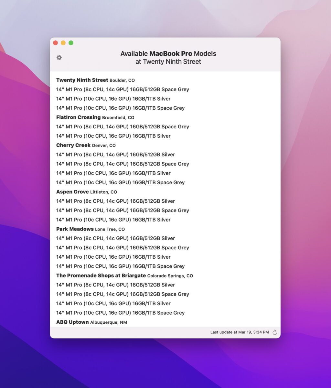
Task: Click the 'at Twenty Ninth Street' subtitle
Action: coord(168,62)
